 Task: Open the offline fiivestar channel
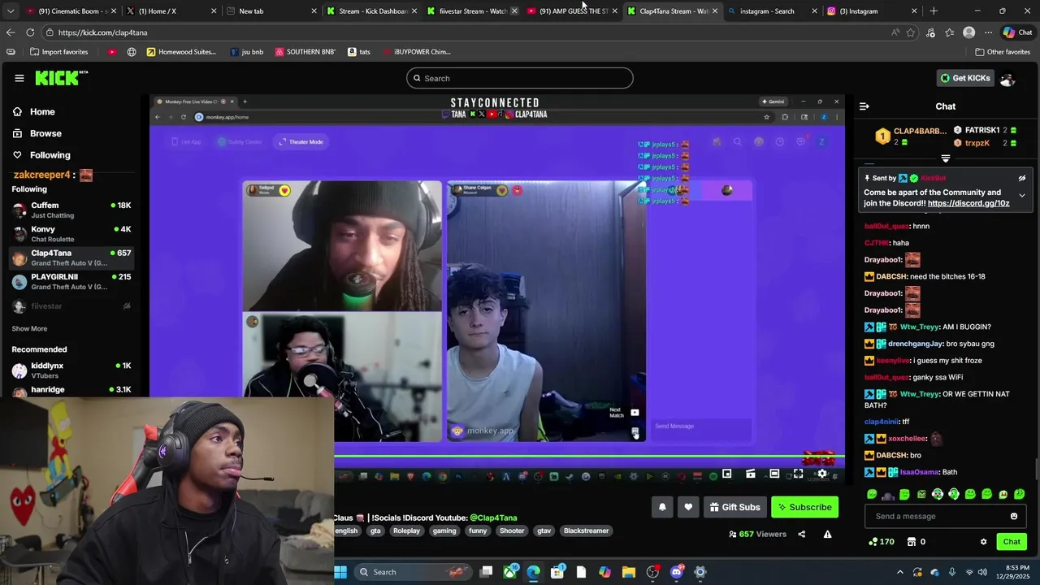pos(71,306)
